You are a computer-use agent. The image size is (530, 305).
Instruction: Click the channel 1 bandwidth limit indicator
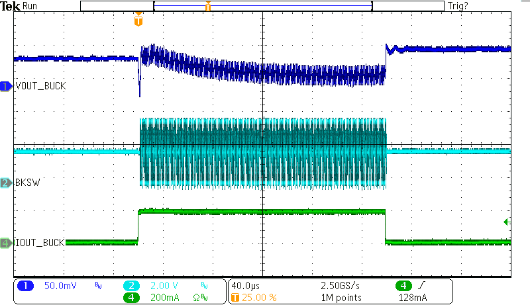coord(98,286)
